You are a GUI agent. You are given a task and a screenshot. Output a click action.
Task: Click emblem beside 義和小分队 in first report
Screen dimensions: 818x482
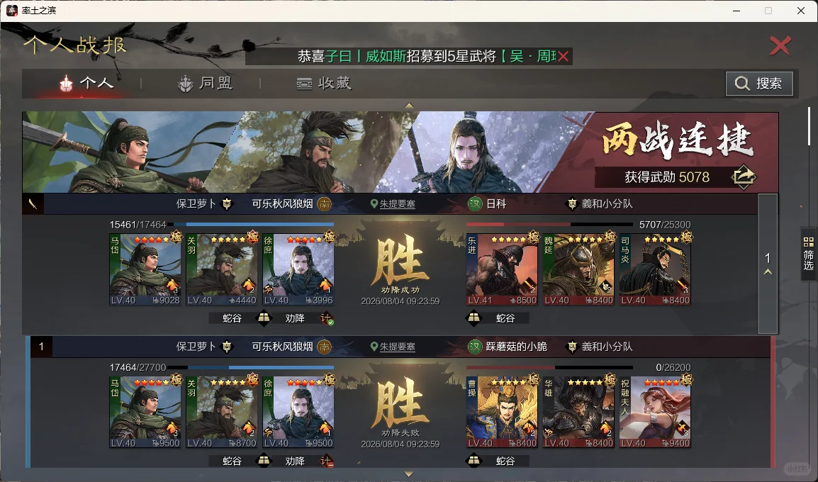(572, 204)
